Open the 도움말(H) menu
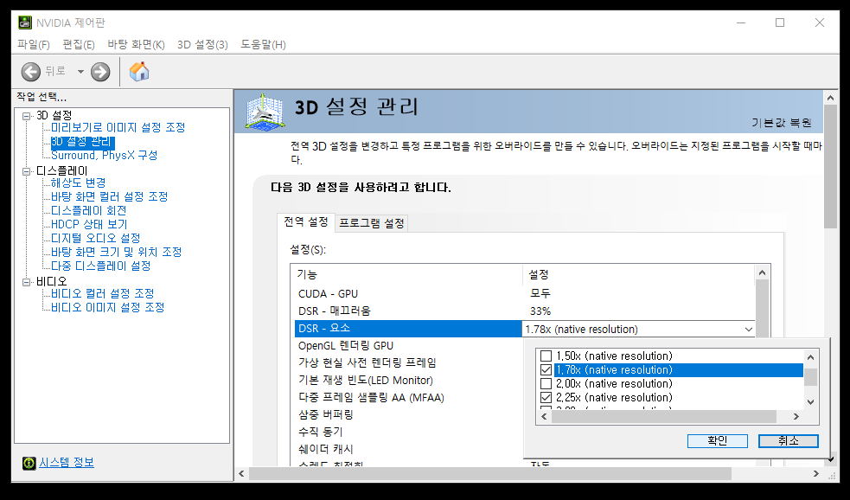This screenshot has height=500, width=850. pyautogui.click(x=264, y=44)
